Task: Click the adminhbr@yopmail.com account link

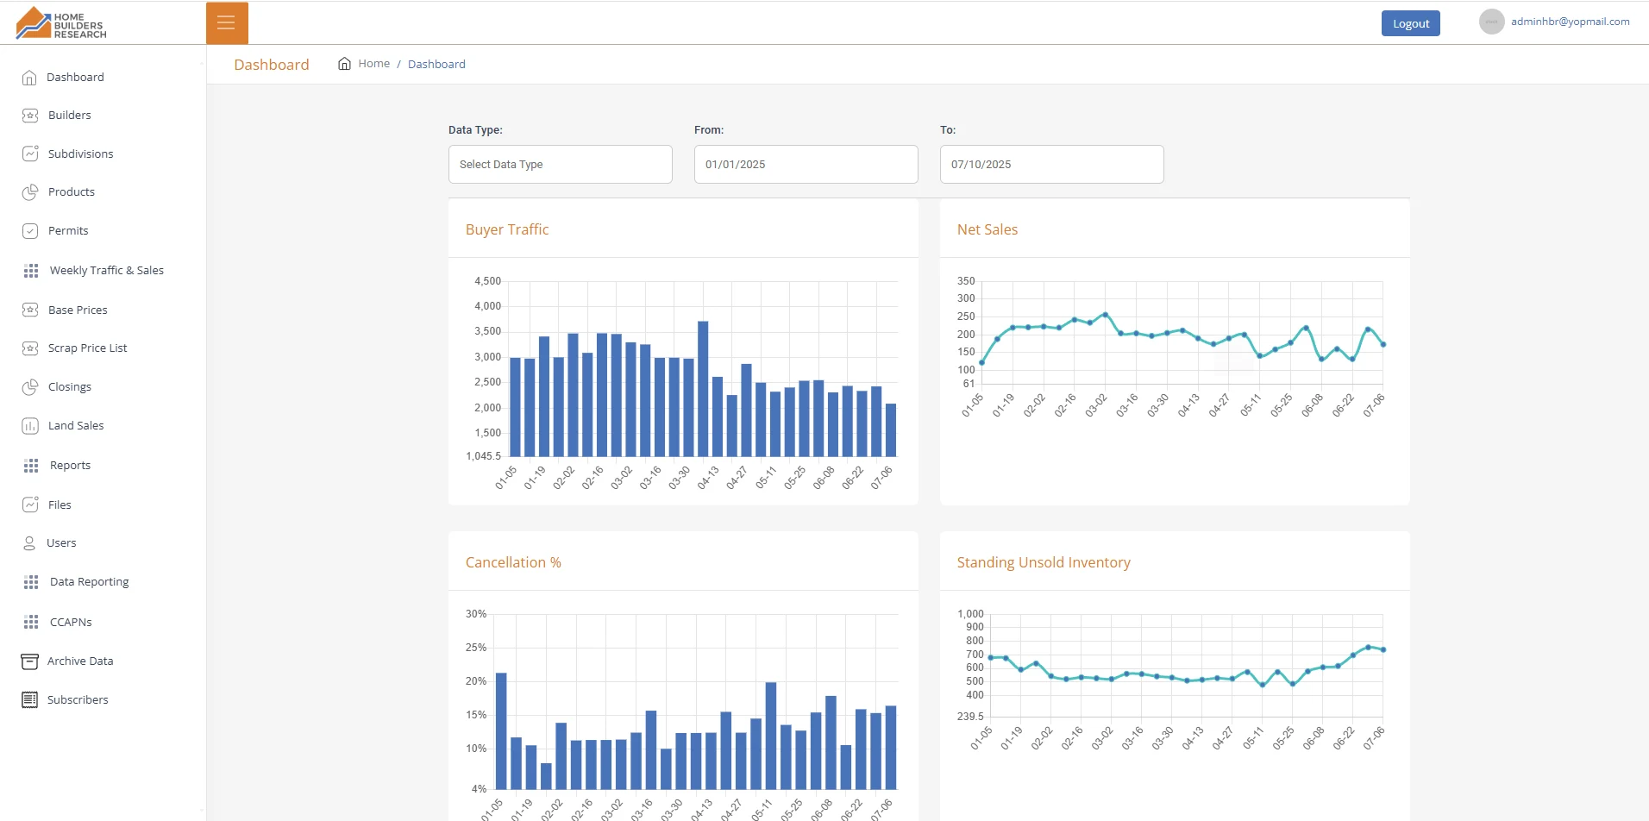Action: pyautogui.click(x=1571, y=22)
